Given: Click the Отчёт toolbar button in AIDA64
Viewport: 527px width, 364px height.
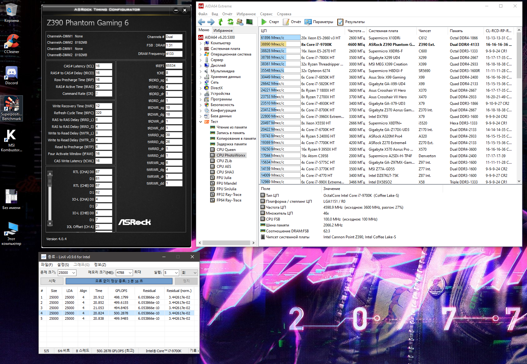Looking at the screenshot, I should (292, 22).
